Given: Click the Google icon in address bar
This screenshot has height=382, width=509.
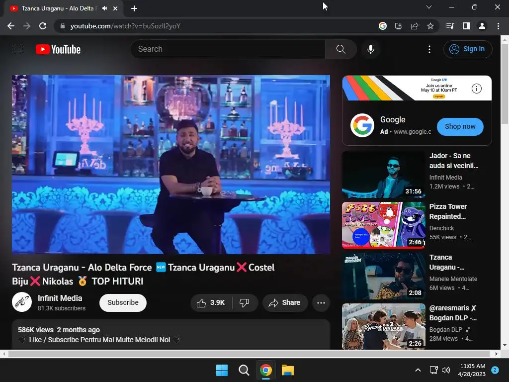Looking at the screenshot, I should 383,26.
